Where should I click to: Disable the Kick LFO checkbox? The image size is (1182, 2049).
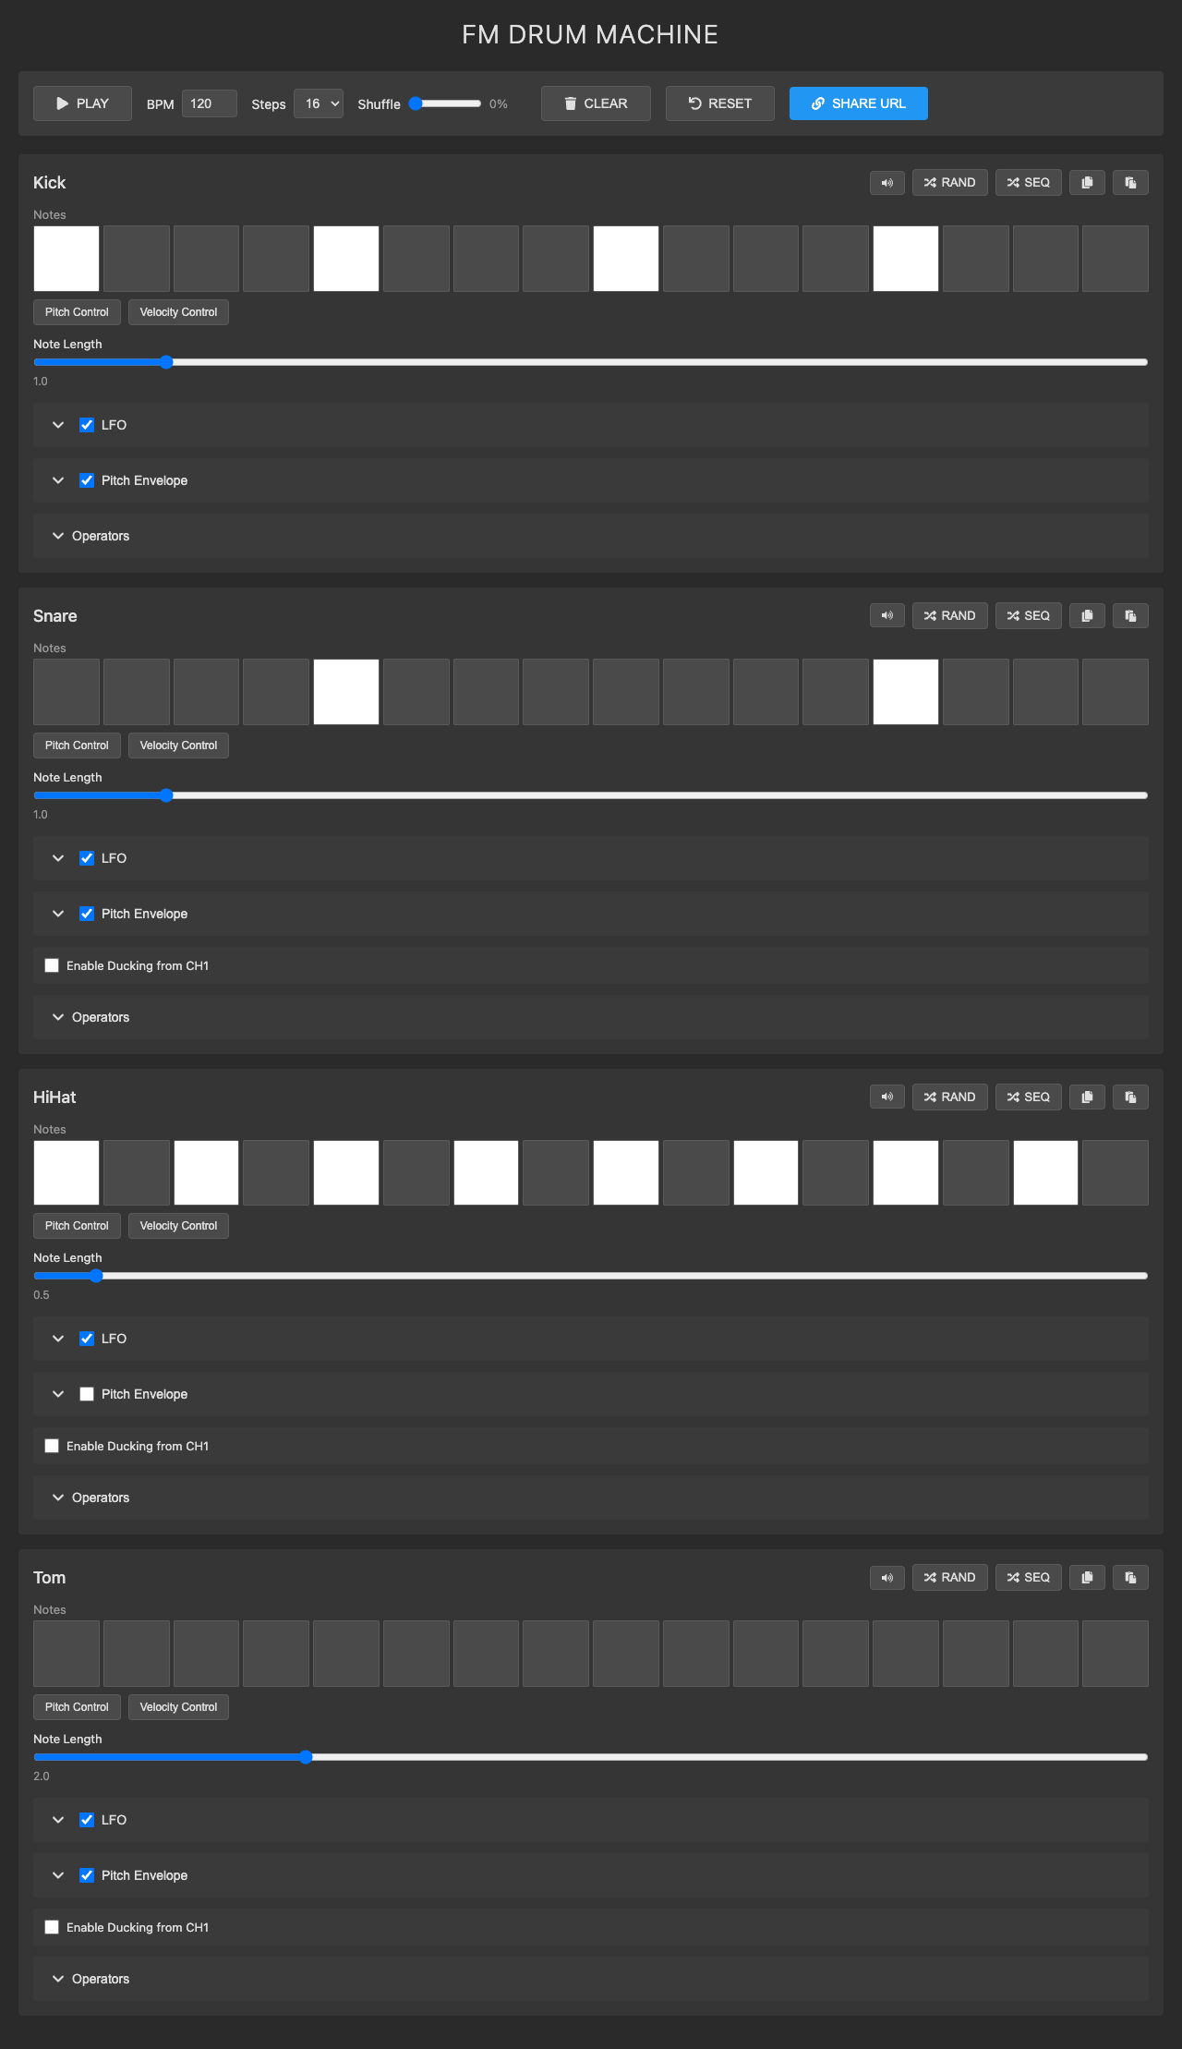point(87,425)
